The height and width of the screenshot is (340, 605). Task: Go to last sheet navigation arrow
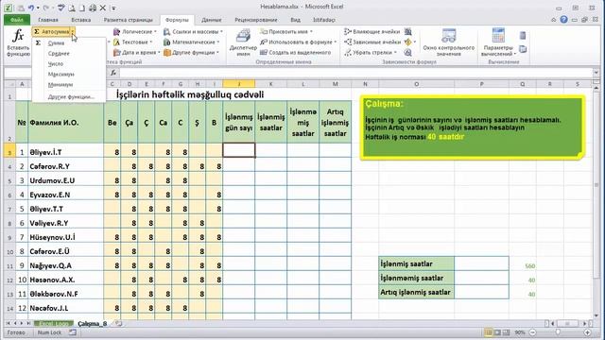tap(28, 323)
